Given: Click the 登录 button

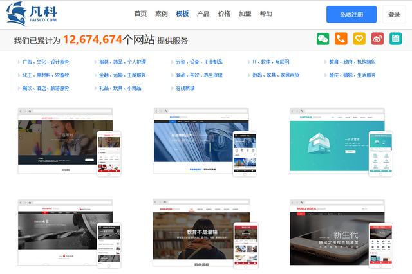Looking at the screenshot, I should 394,14.
